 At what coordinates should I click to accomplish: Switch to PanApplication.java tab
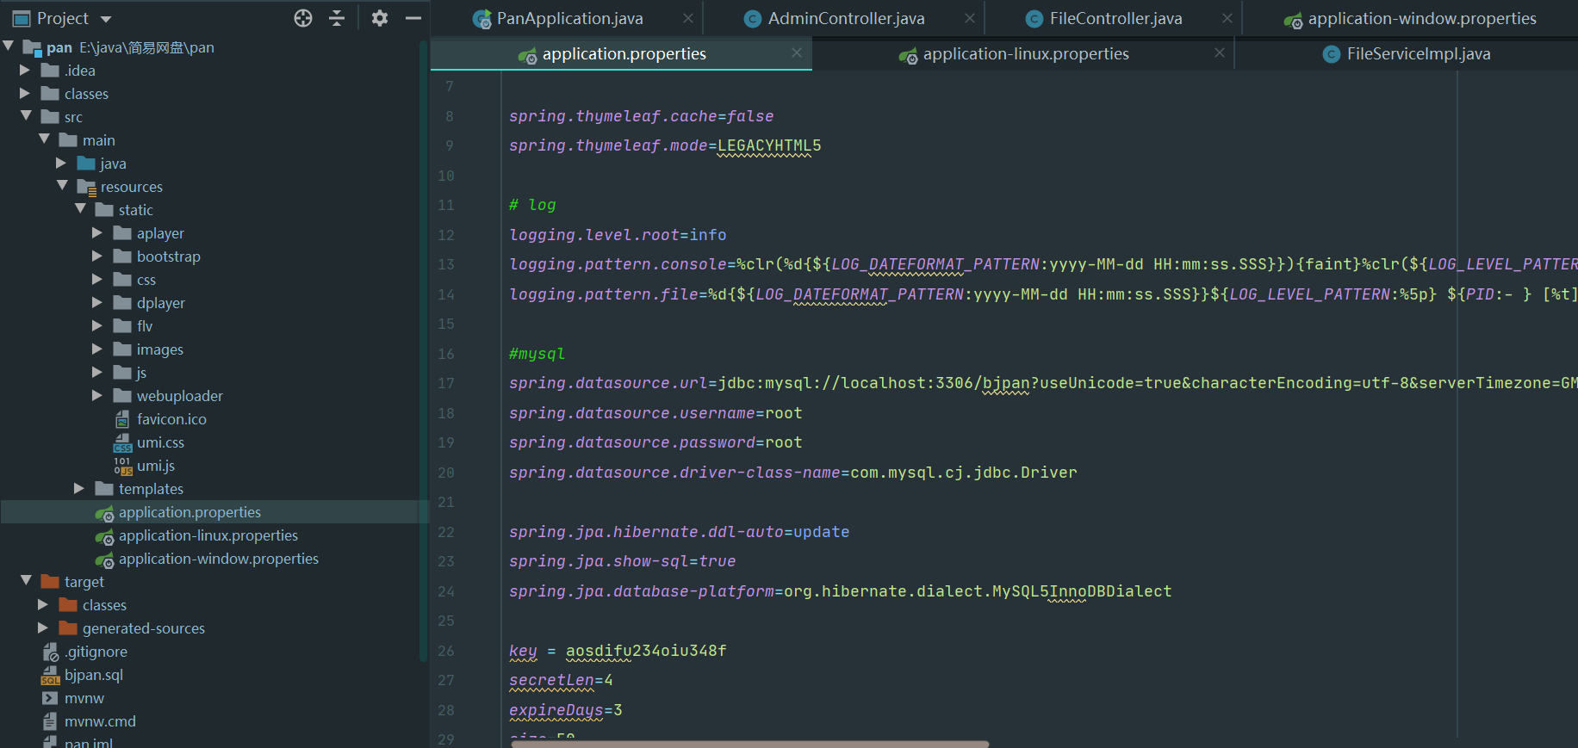569,18
